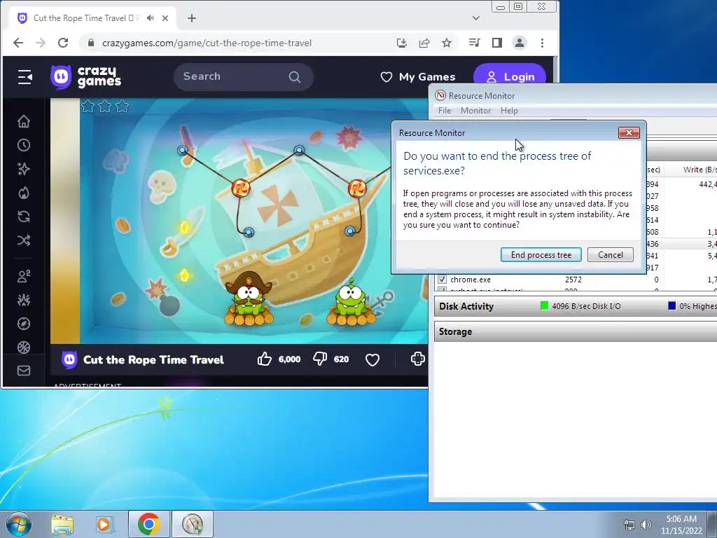717x538 pixels.
Task: Add game to favorites heart icon
Action: tap(373, 359)
